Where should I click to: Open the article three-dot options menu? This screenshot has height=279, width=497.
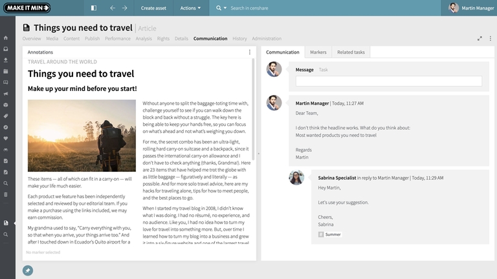[491, 38]
